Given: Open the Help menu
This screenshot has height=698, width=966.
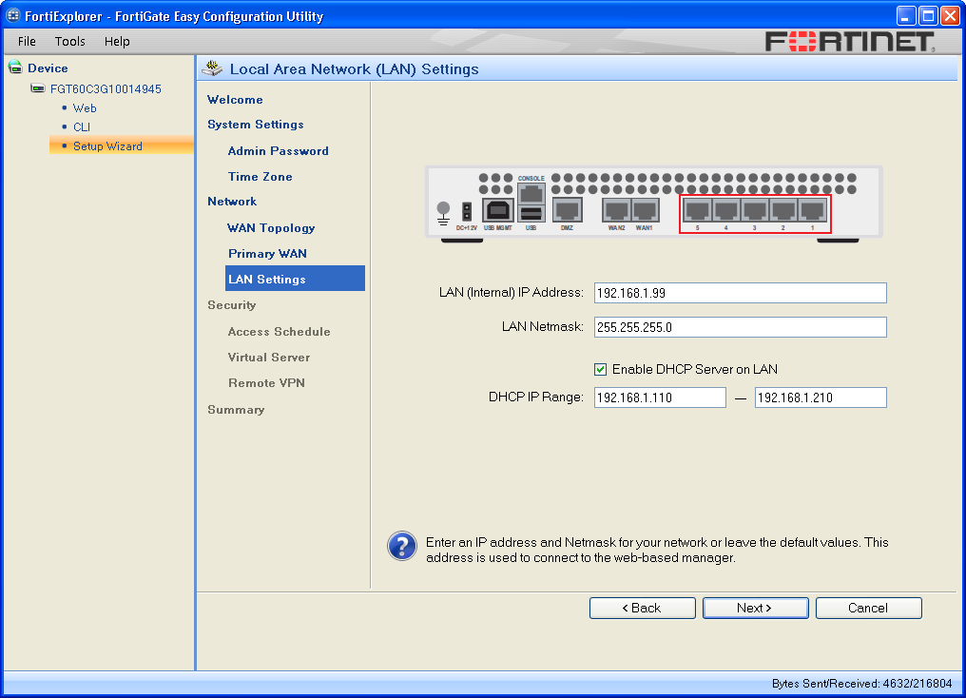Looking at the screenshot, I should pyautogui.click(x=116, y=41).
